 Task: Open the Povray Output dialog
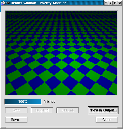[103, 110]
